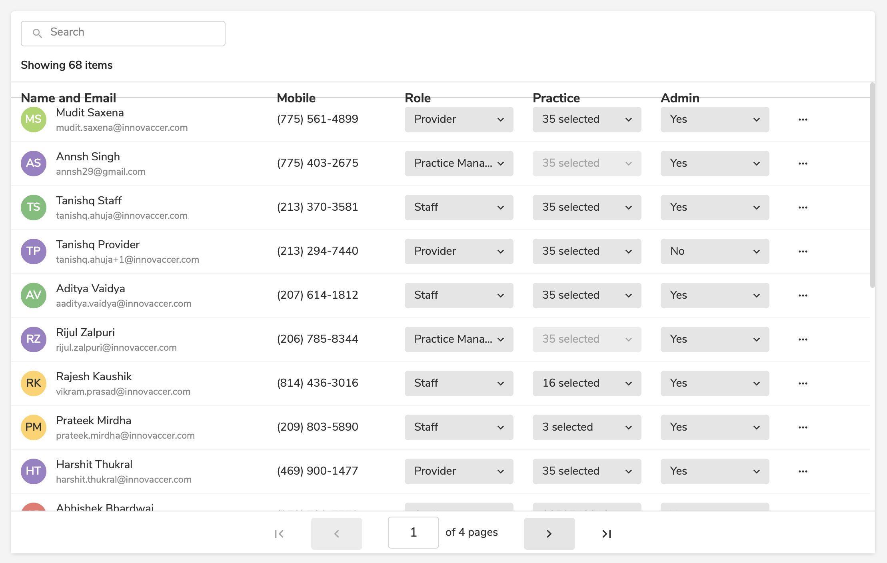
Task: Click the page number input field
Action: pyautogui.click(x=413, y=532)
